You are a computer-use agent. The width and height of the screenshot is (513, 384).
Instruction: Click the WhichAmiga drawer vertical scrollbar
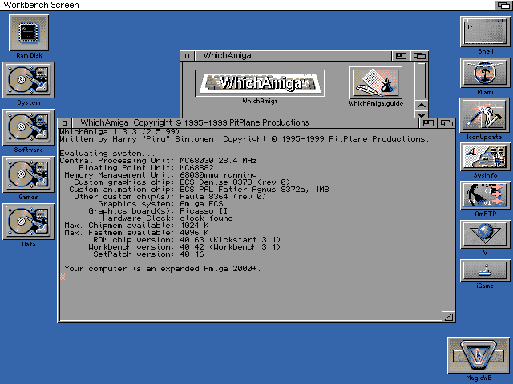click(422, 81)
